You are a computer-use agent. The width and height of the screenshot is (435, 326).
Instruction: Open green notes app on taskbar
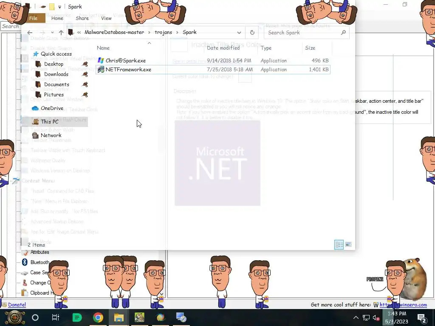[x=77, y=318]
